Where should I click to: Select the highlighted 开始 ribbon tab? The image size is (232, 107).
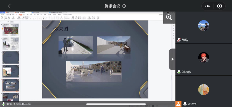pyautogui.click(x=21, y=15)
